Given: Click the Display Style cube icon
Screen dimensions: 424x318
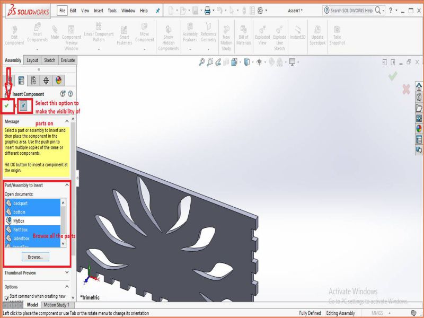Looking at the screenshot, I should [x=246, y=62].
